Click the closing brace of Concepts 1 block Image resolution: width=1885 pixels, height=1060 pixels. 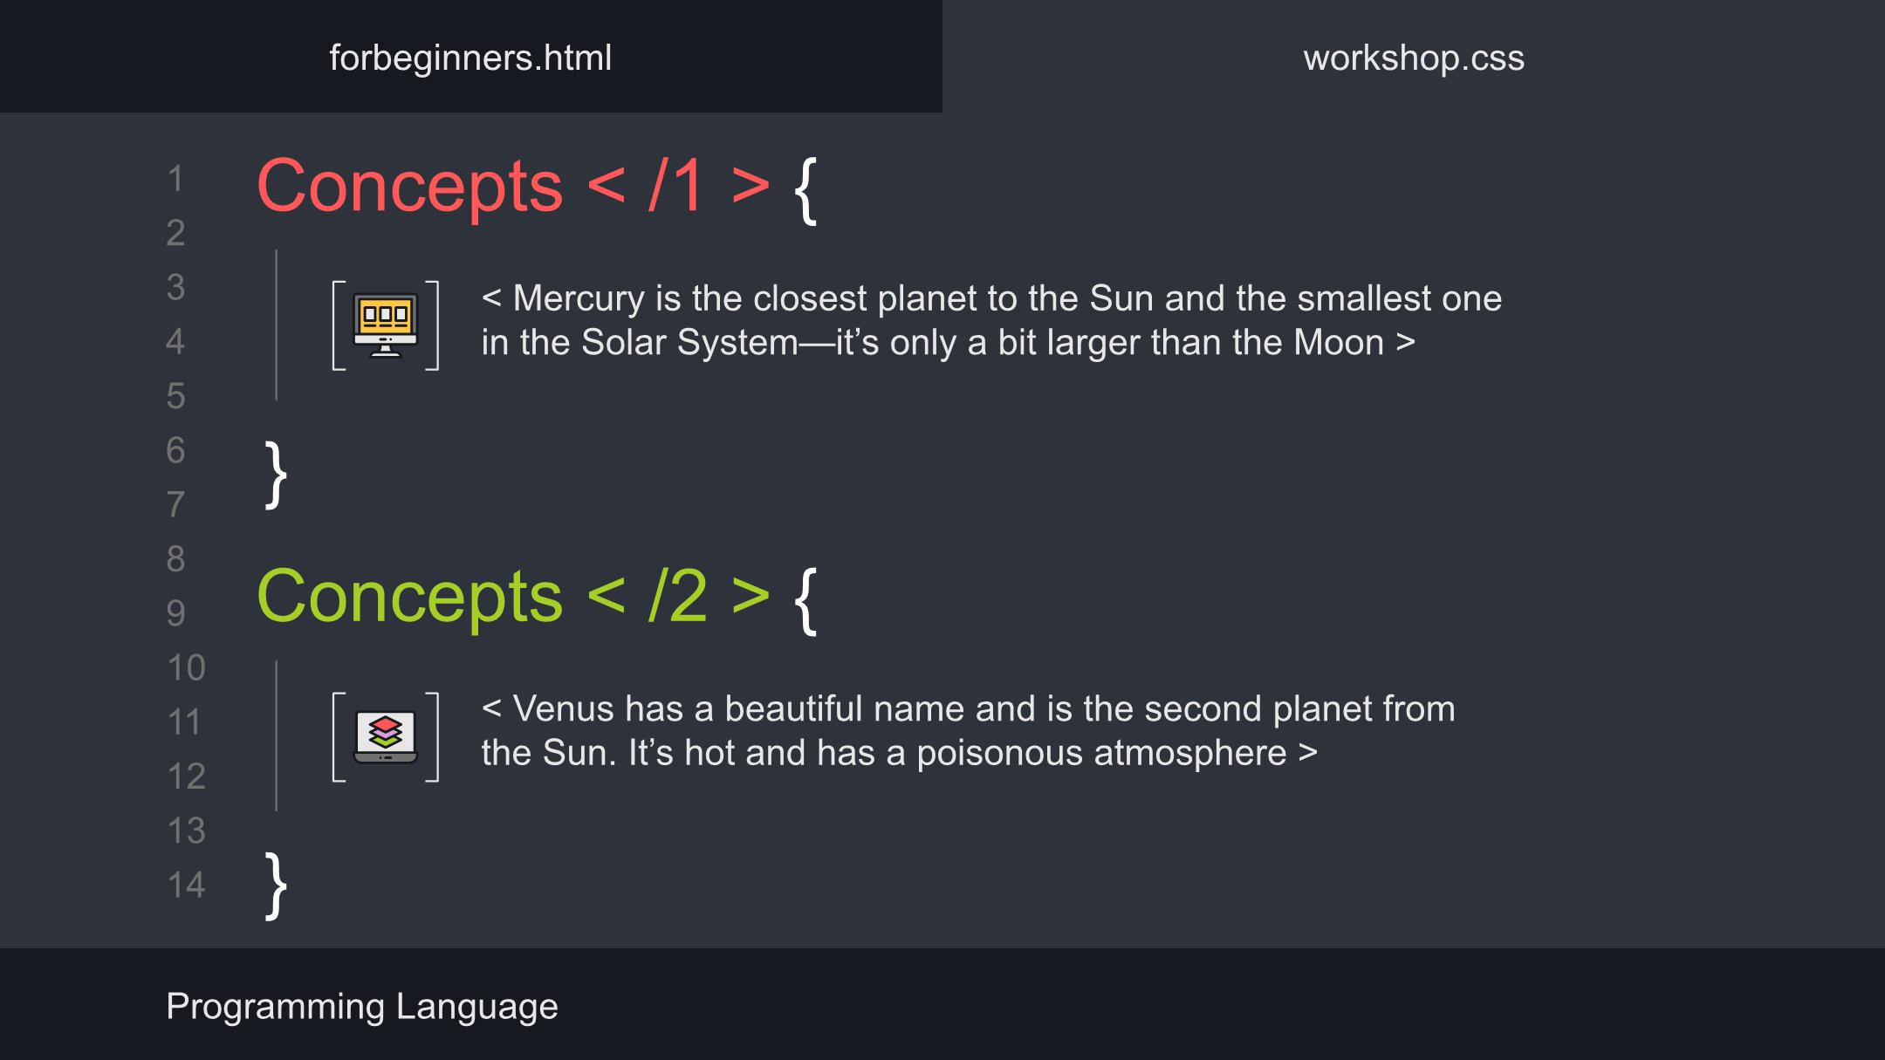pos(275,475)
